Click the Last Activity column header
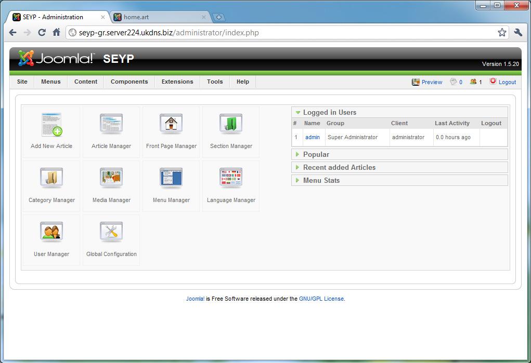Image resolution: width=531 pixels, height=363 pixels. (452, 123)
